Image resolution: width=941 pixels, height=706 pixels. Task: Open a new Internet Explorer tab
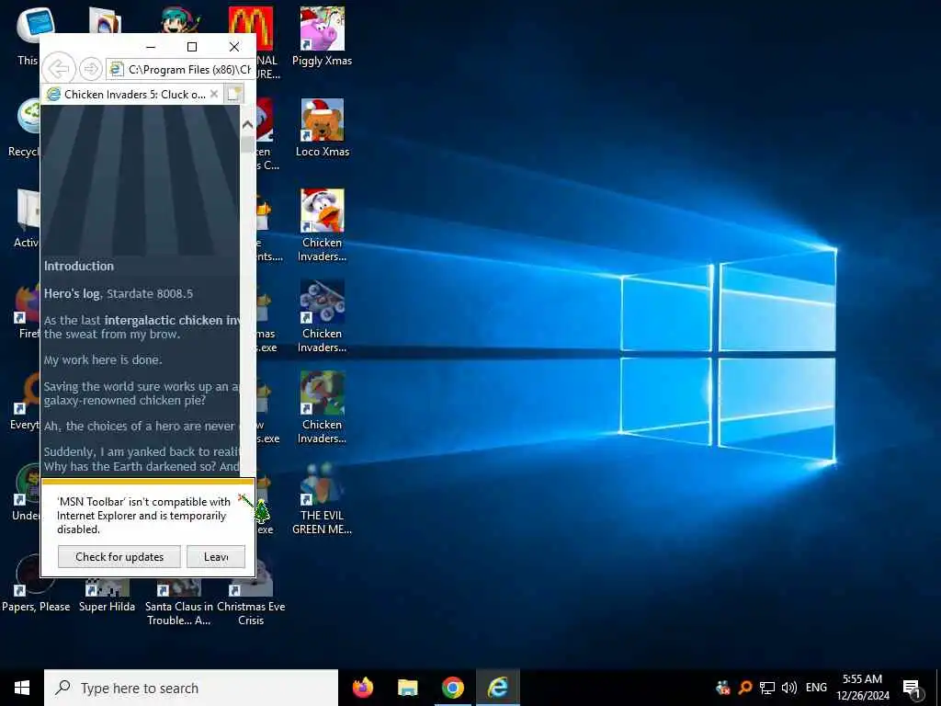pyautogui.click(x=233, y=95)
